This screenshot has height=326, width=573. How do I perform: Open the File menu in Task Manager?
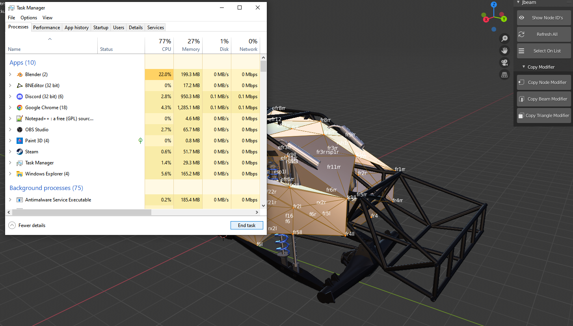[11, 18]
